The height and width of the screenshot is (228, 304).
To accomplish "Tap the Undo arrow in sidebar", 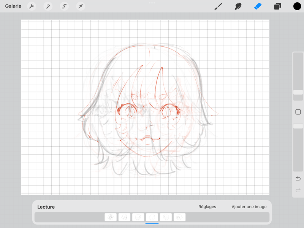I will click(298, 179).
